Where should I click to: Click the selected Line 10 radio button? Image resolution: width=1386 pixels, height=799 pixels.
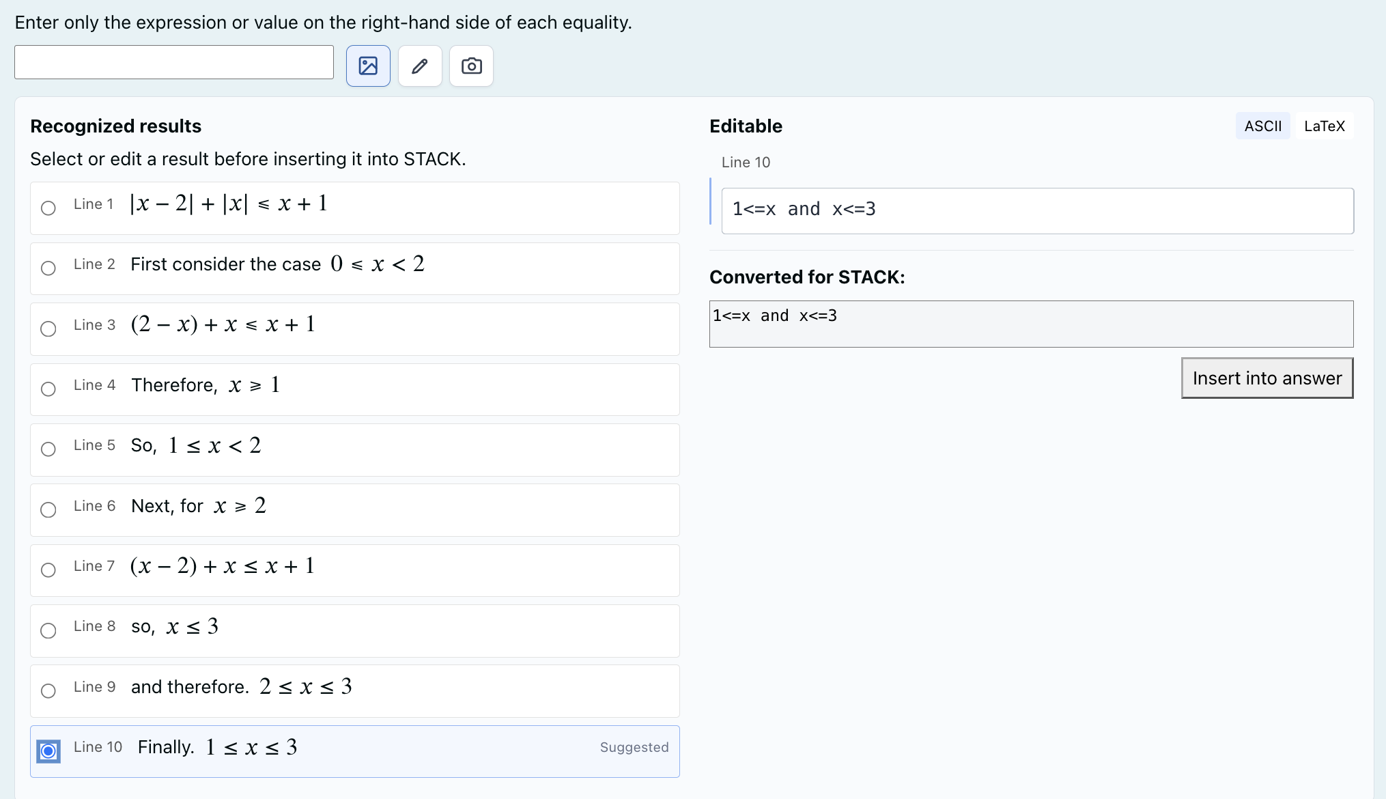tap(48, 751)
